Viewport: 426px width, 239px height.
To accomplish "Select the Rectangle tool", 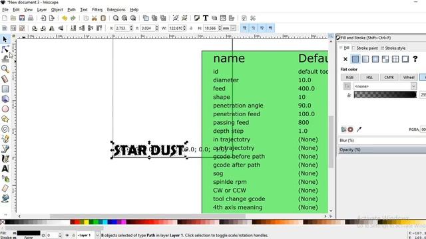I will (5, 89).
